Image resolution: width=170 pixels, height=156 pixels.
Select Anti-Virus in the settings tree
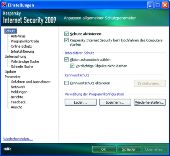click(18, 36)
